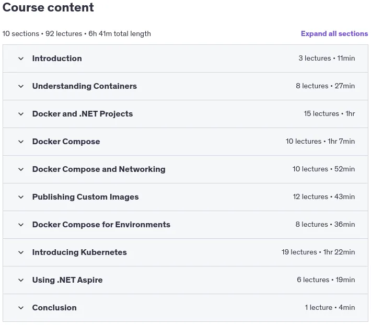Expand the Understanding Containers chevron

pyautogui.click(x=21, y=86)
